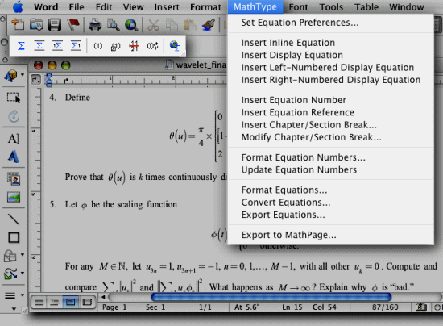Image resolution: width=443 pixels, height=326 pixels.
Task: Open the Table menu
Action: click(366, 6)
